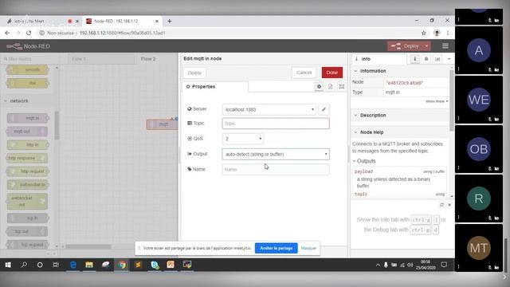Open the sidebar tabs dropdown arrow
510x287 pixels.
pos(449,59)
